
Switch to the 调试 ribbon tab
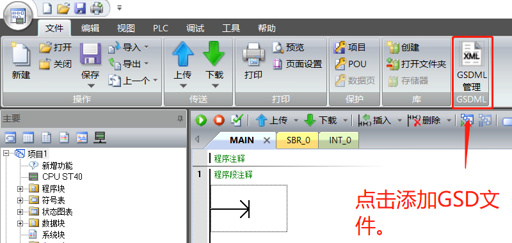195,28
